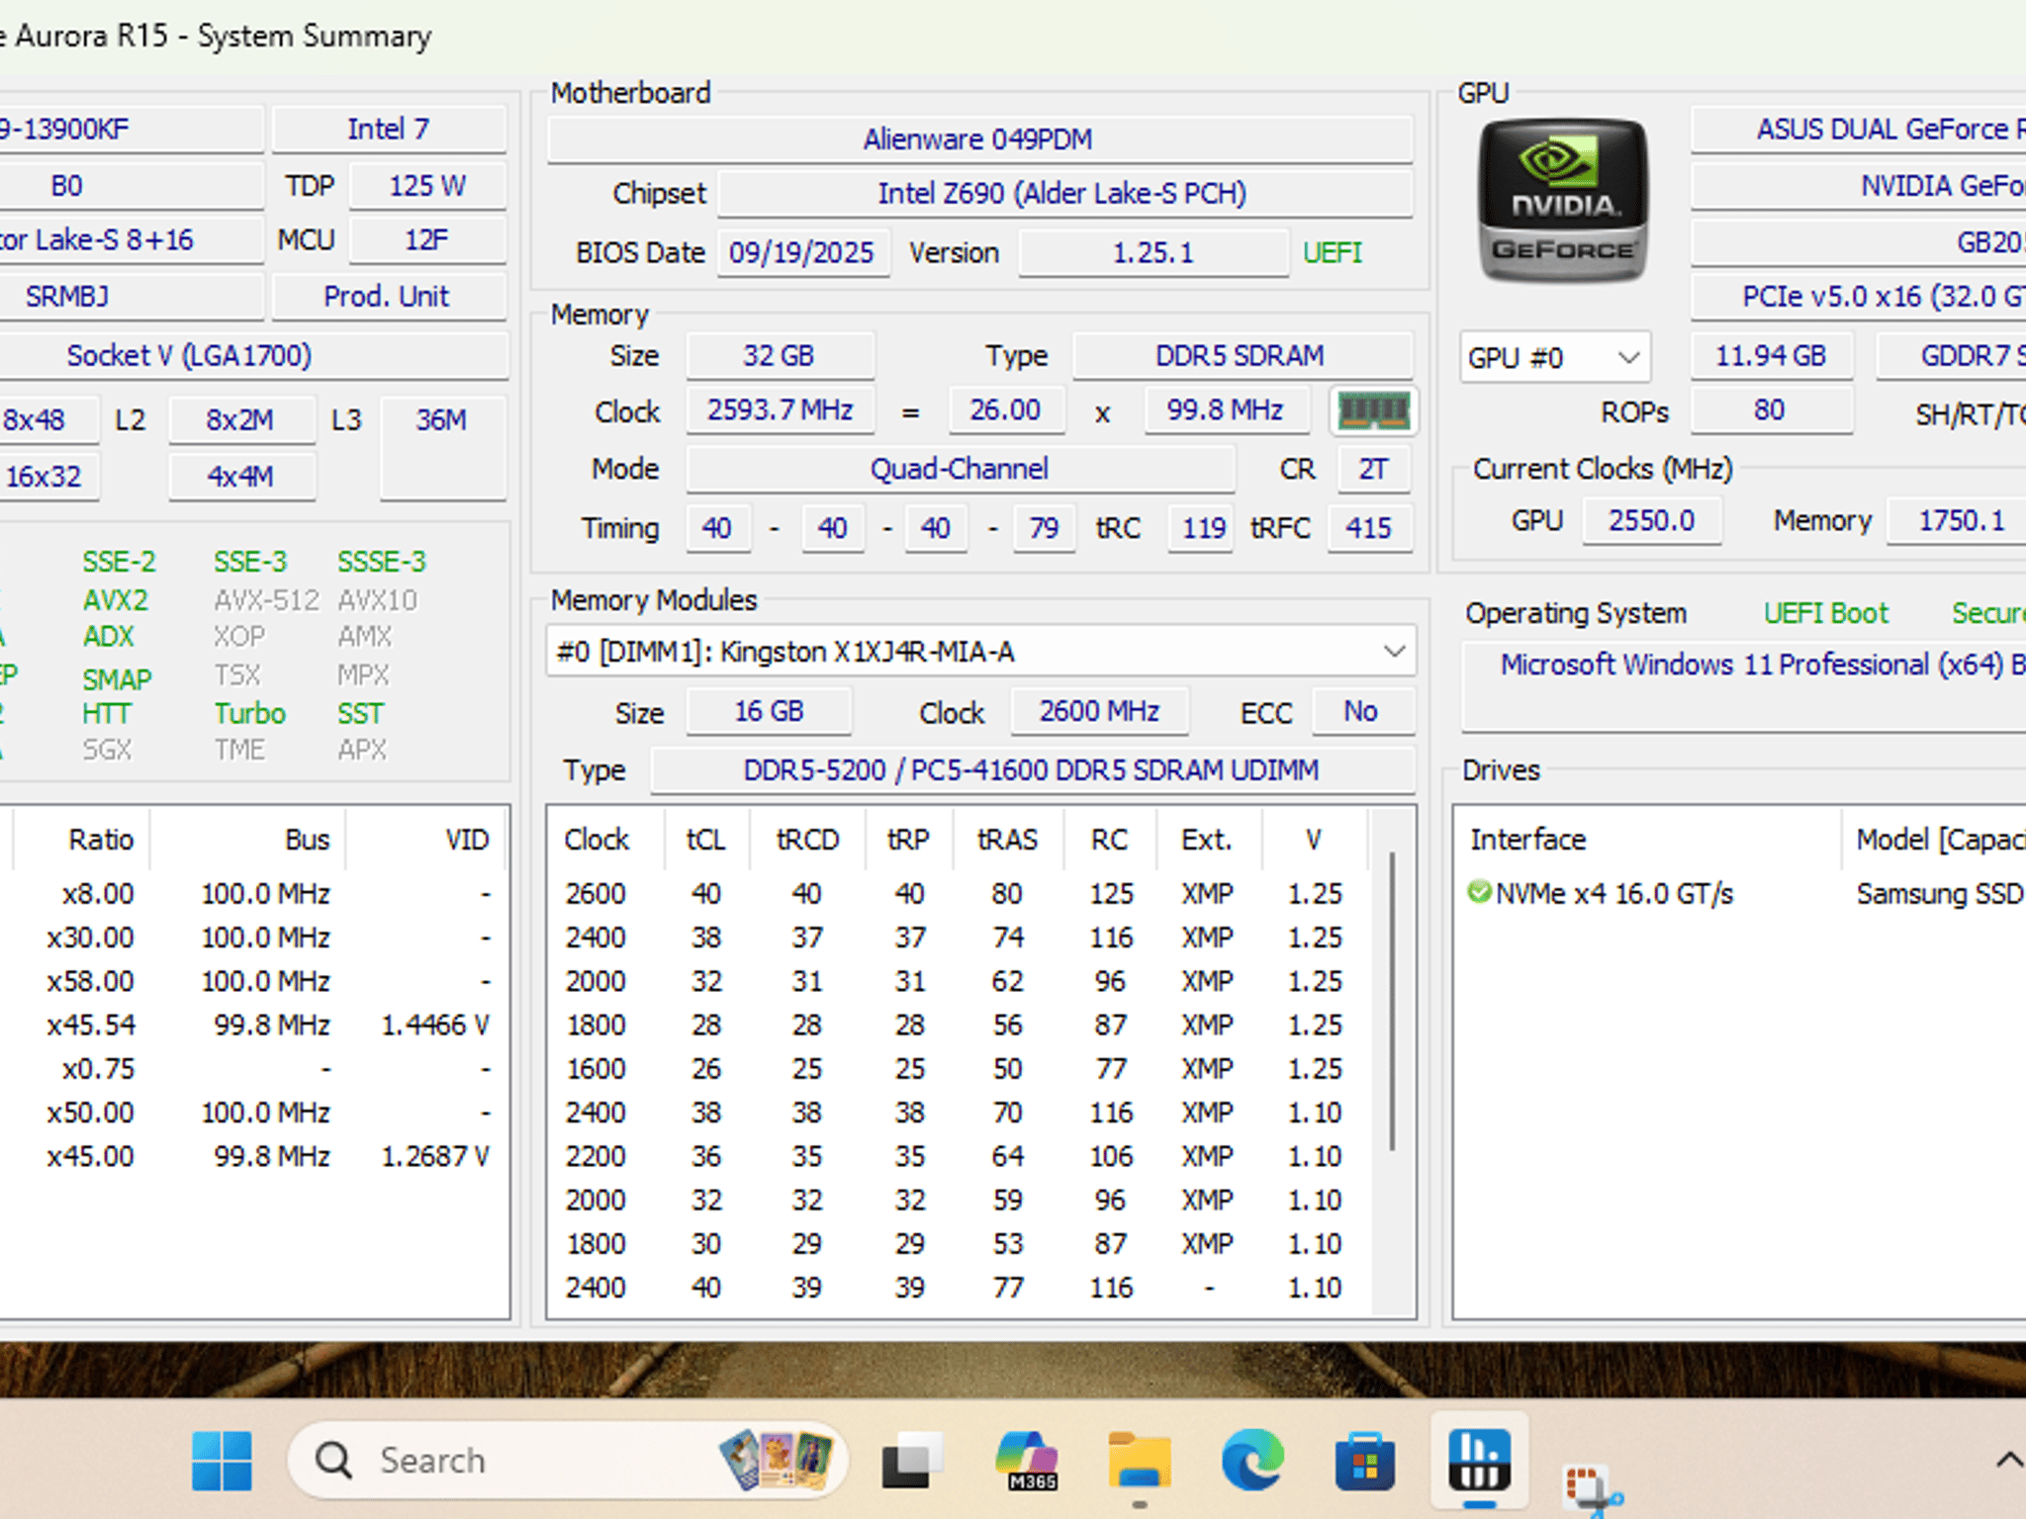Click the tRCD column header

coord(807,840)
